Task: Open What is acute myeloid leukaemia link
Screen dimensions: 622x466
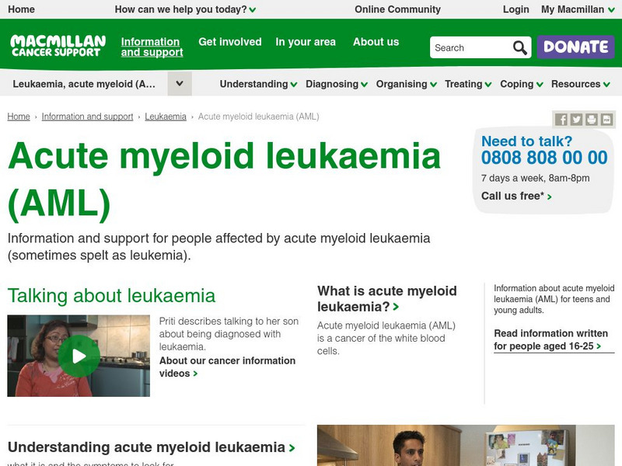Action: pos(386,298)
